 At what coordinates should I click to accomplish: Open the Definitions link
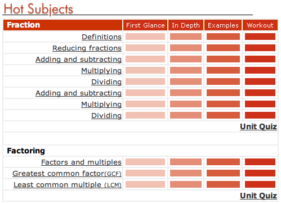point(101,37)
